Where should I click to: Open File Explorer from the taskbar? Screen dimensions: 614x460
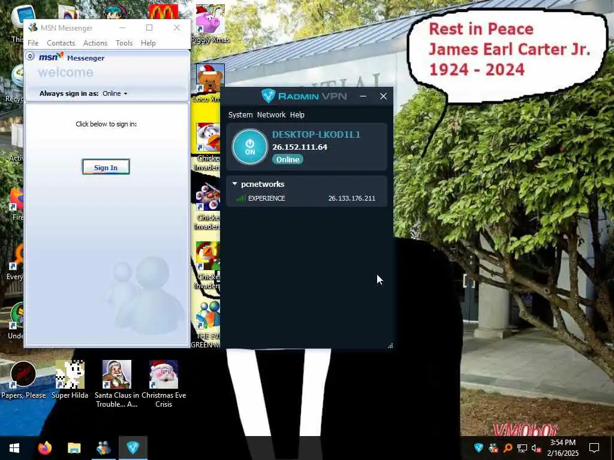pyautogui.click(x=74, y=448)
